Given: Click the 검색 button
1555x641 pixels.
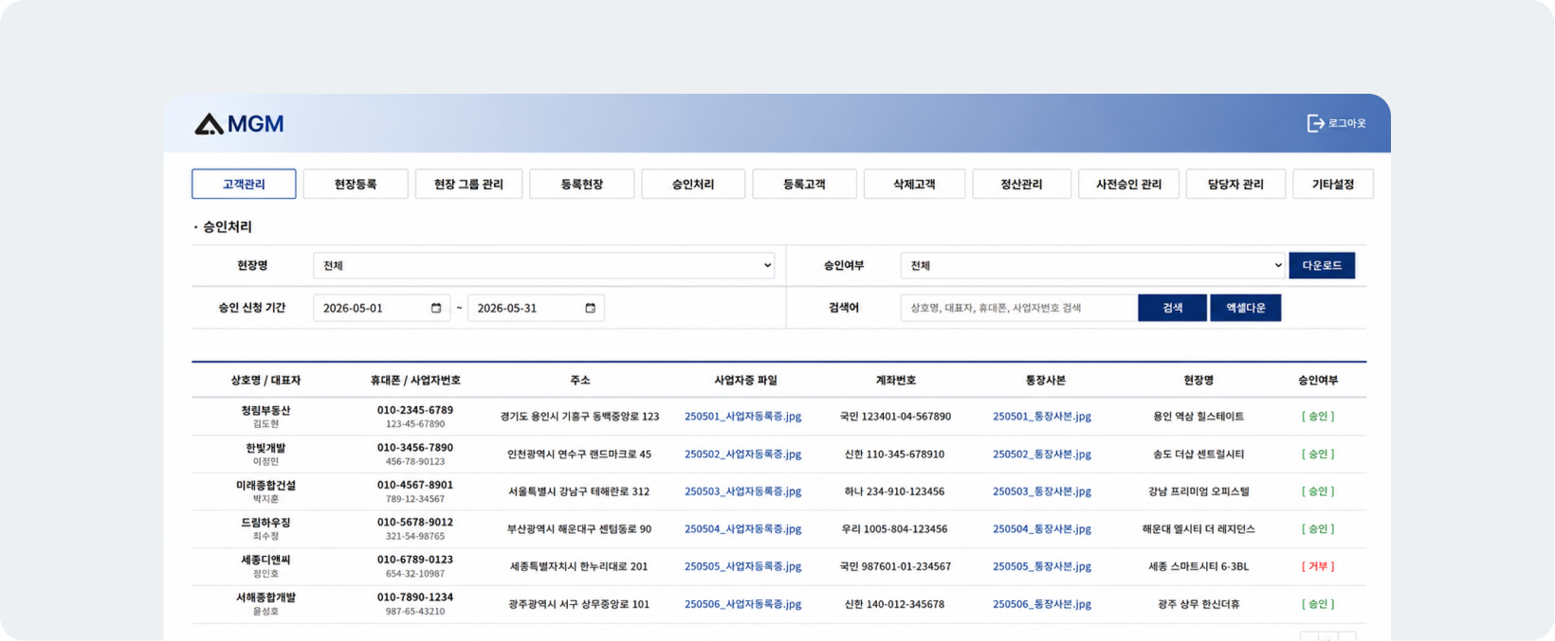Looking at the screenshot, I should [1173, 308].
